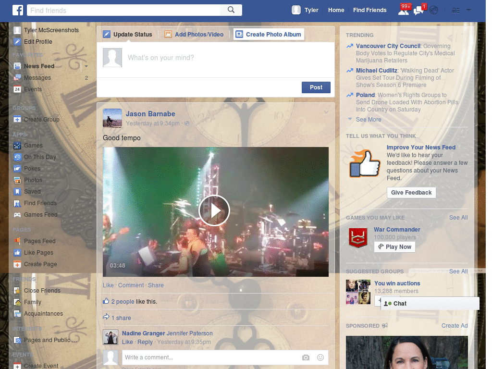Expand See More trending topics

369,120
